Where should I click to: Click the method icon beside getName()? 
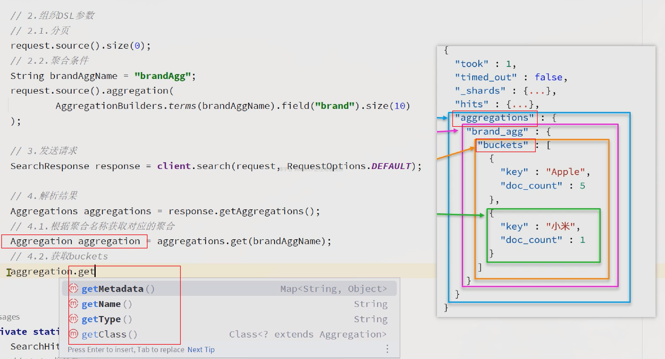[x=74, y=304]
